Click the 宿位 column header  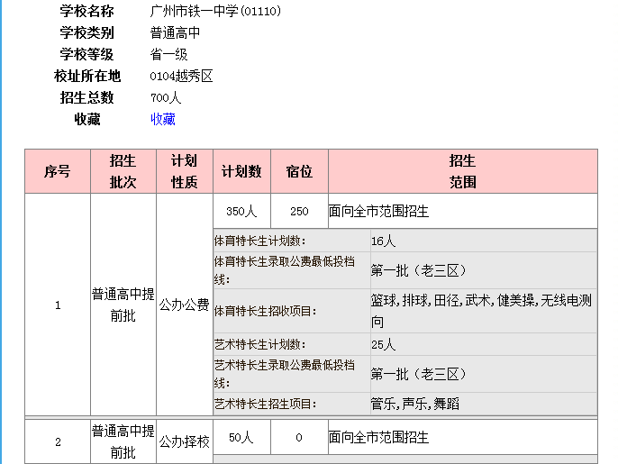pyautogui.click(x=299, y=171)
